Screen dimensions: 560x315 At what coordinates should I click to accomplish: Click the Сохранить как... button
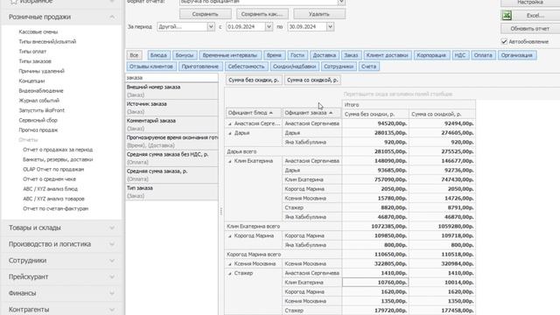(x=262, y=14)
